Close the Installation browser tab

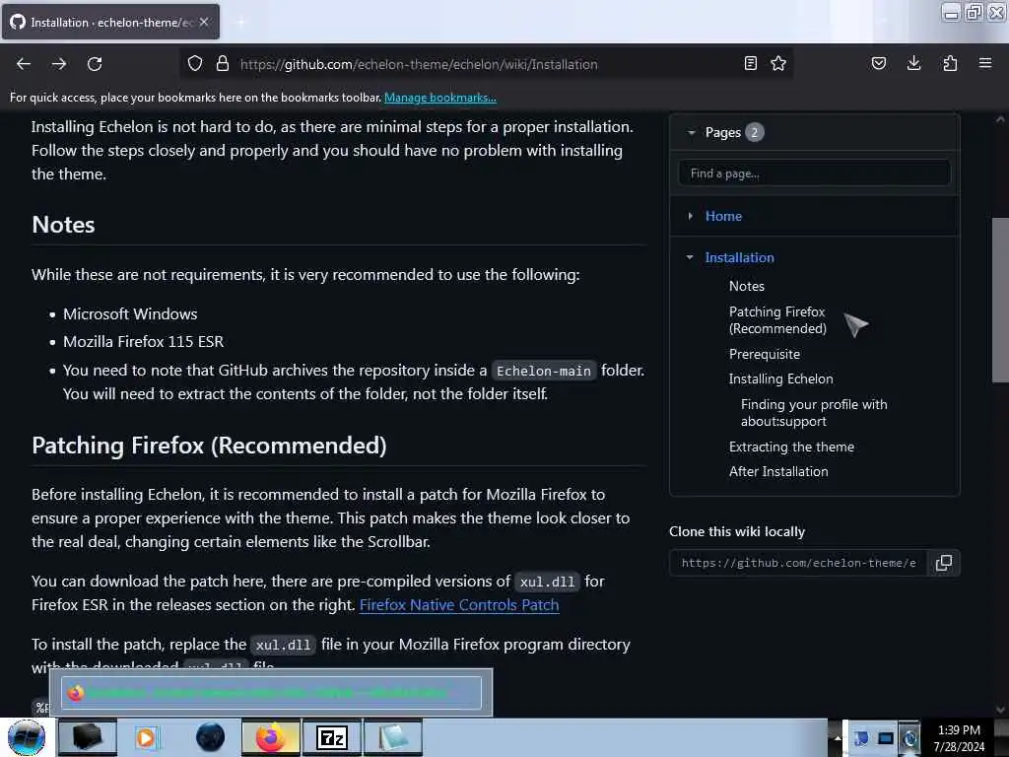(204, 22)
